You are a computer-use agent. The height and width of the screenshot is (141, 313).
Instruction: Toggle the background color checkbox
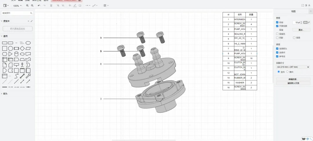coord(277,34)
